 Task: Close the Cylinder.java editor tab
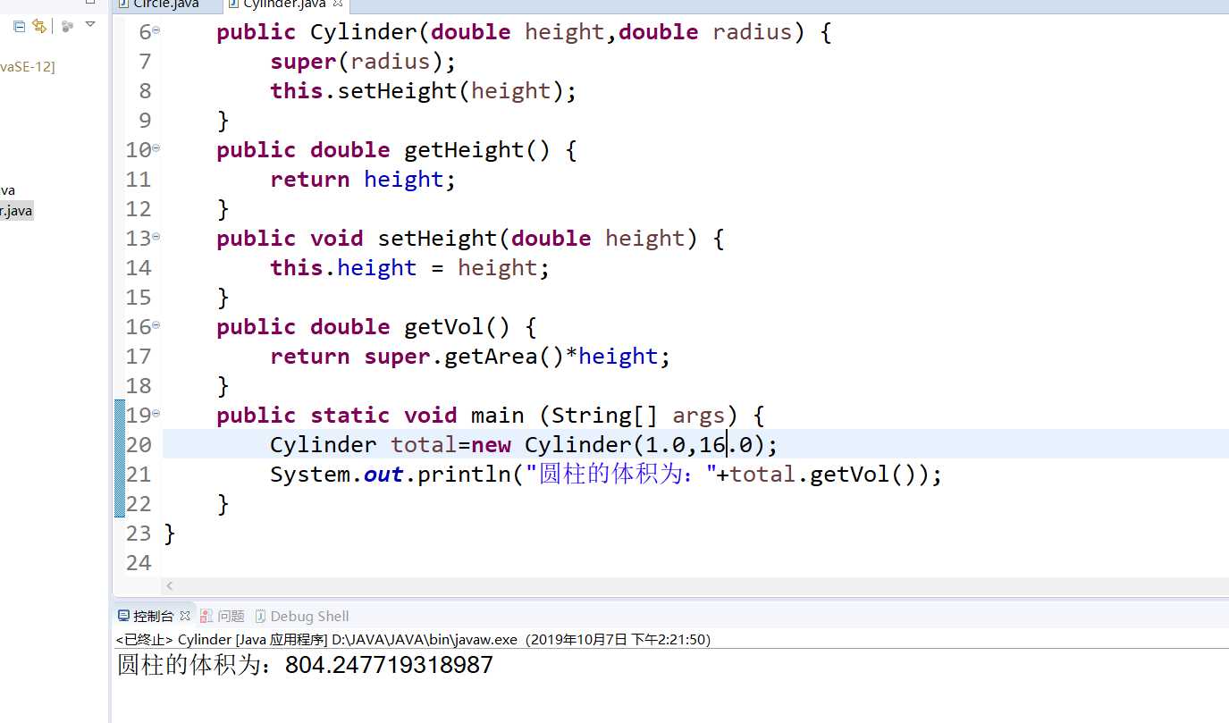[338, 4]
